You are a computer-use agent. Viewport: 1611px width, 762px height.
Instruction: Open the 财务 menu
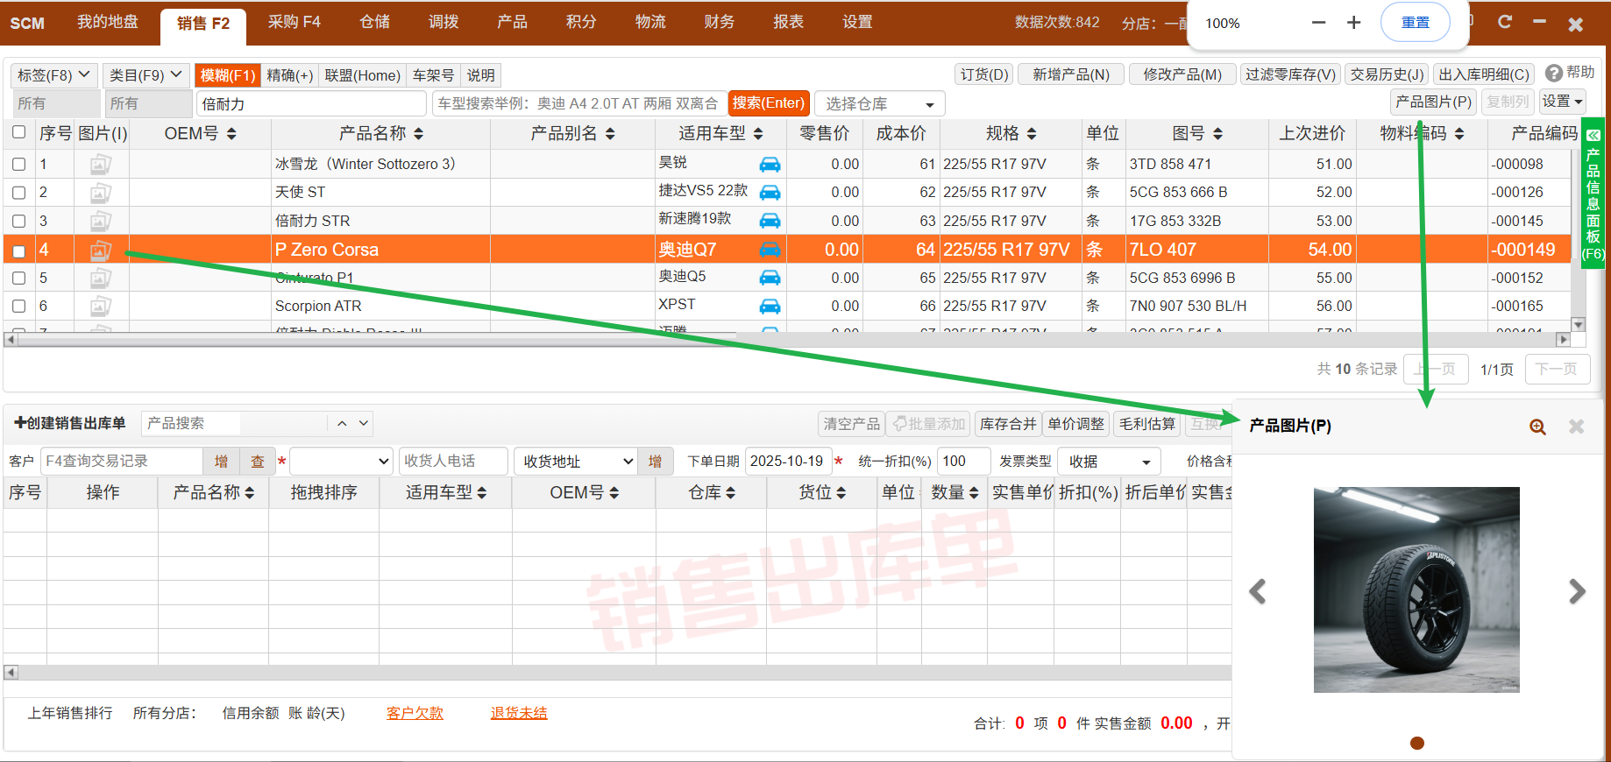[x=719, y=22]
